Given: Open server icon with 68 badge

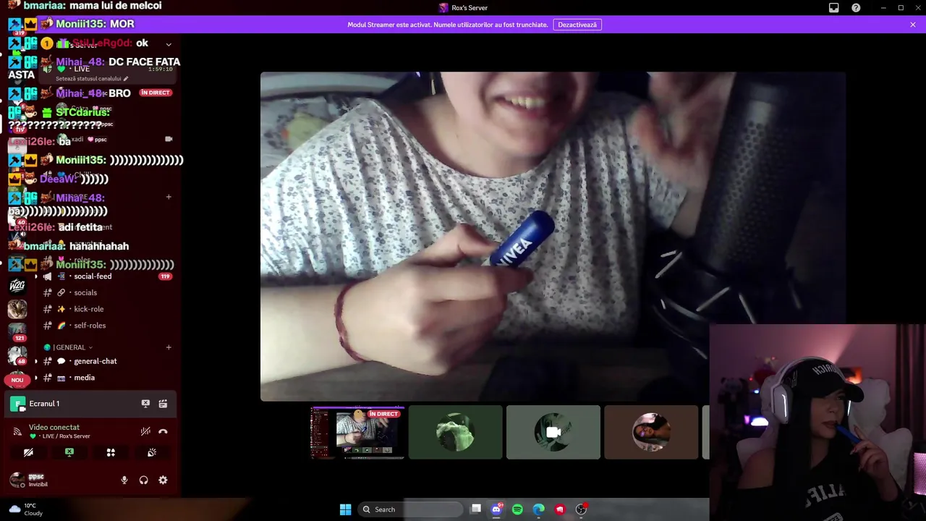Looking at the screenshot, I should point(17,355).
